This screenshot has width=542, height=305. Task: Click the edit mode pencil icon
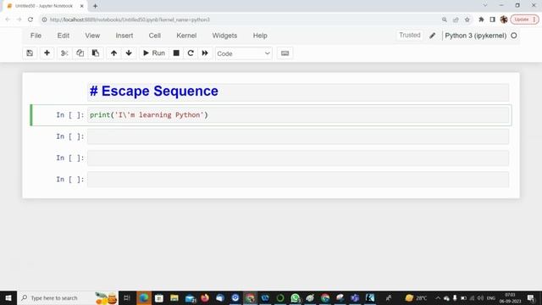[x=433, y=36]
